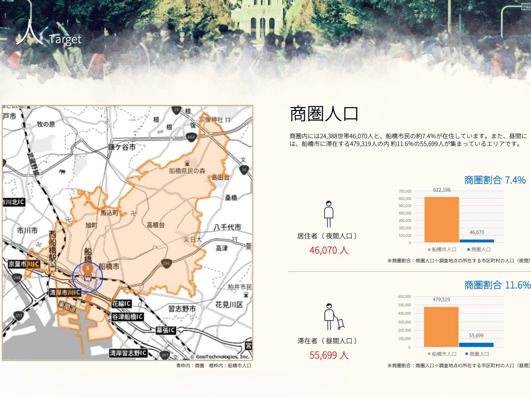531x398 pixels.
Task: Click the orange 622,196 bar in nighttime chart
Action: tap(442, 220)
